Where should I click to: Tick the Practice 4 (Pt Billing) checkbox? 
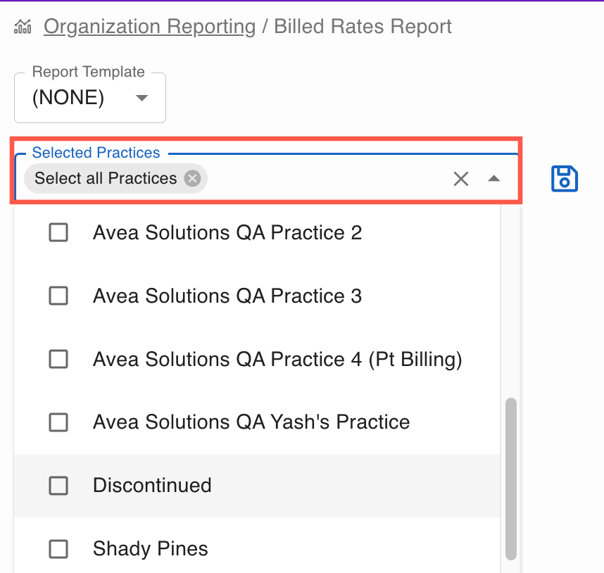pos(58,359)
